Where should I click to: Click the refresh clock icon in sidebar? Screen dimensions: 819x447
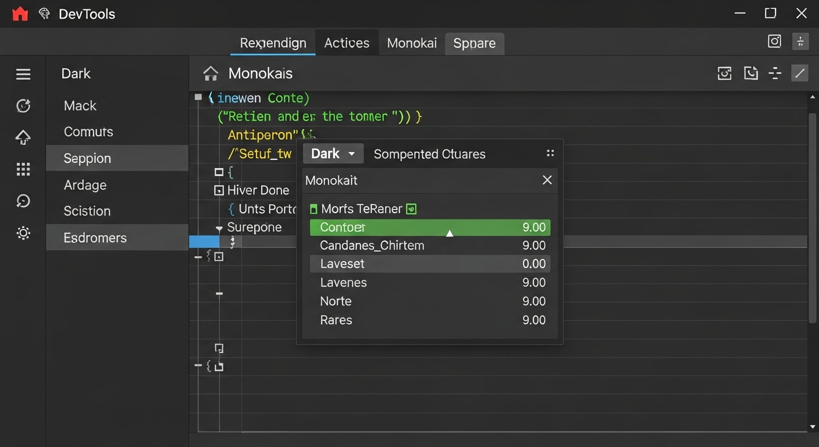(x=23, y=105)
